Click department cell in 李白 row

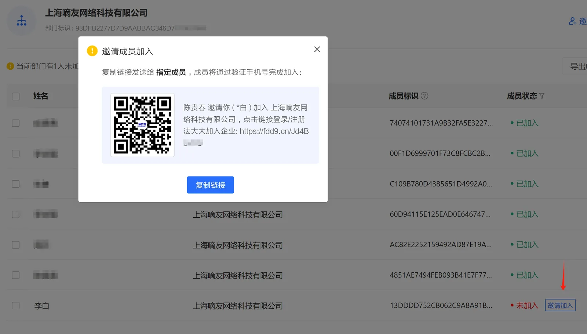[x=238, y=306]
